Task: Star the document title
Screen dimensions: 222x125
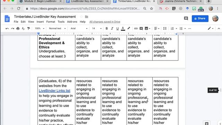Action: coord(81,17)
